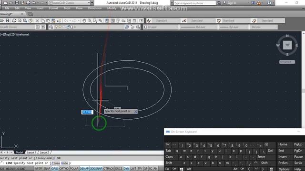Toggle OSNAP in status bar

(84, 169)
